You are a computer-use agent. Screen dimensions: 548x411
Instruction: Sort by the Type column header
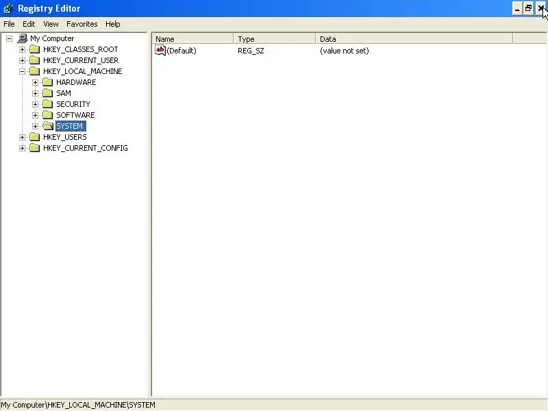(x=275, y=39)
